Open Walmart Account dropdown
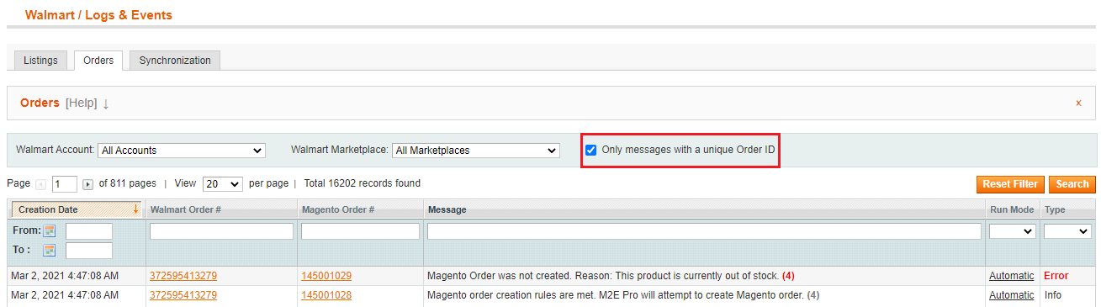1101x307 pixels. (182, 151)
